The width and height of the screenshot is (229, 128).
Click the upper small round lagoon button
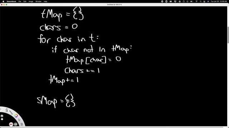pos(2,116)
